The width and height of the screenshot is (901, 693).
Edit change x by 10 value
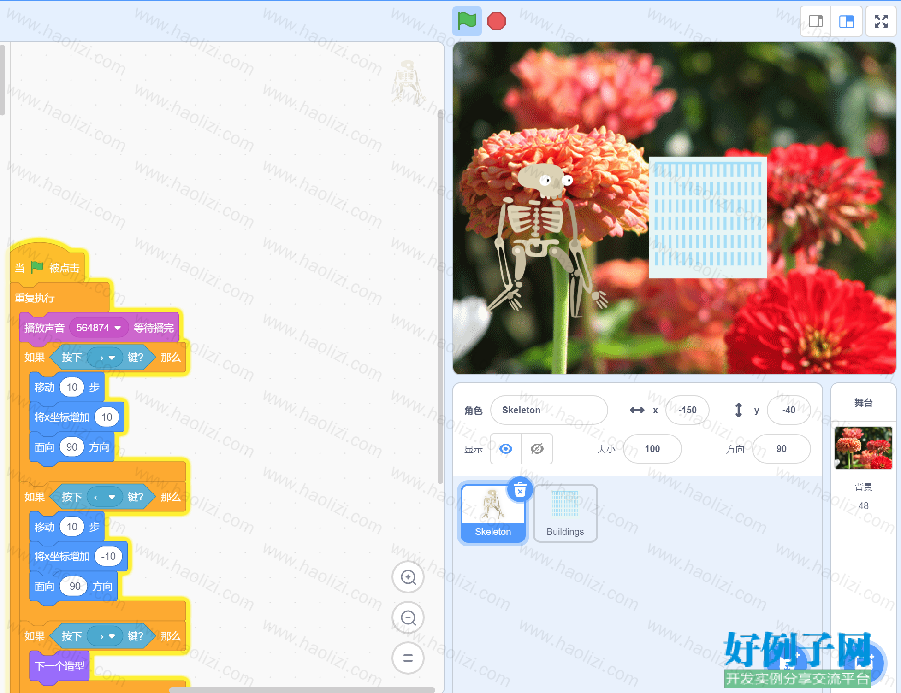tap(107, 417)
